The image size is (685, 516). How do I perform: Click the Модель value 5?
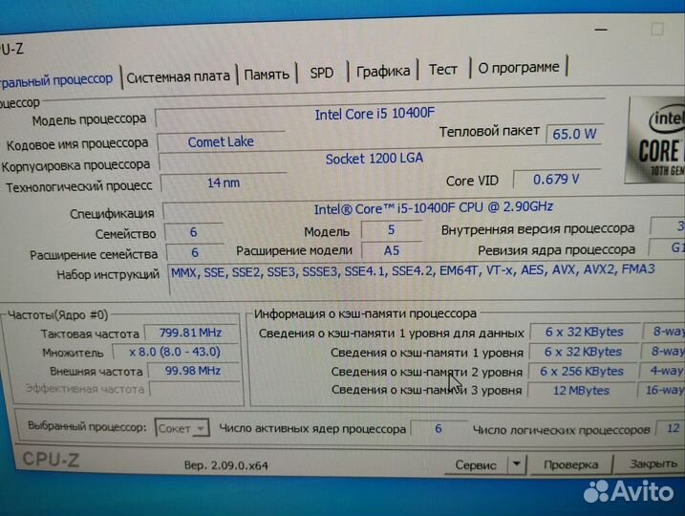(x=391, y=230)
